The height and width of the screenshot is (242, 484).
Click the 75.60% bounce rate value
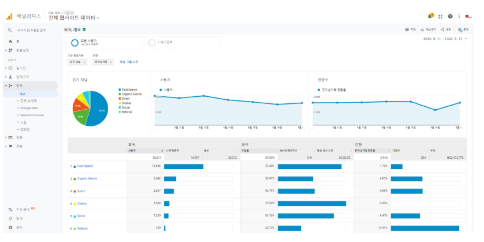(270, 204)
